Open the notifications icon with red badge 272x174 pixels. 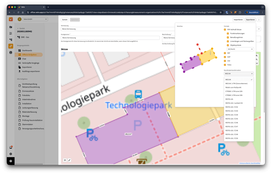pyautogui.click(x=11, y=147)
